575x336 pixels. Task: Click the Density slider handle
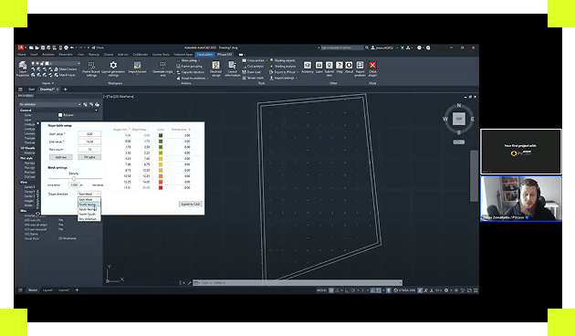click(74, 178)
